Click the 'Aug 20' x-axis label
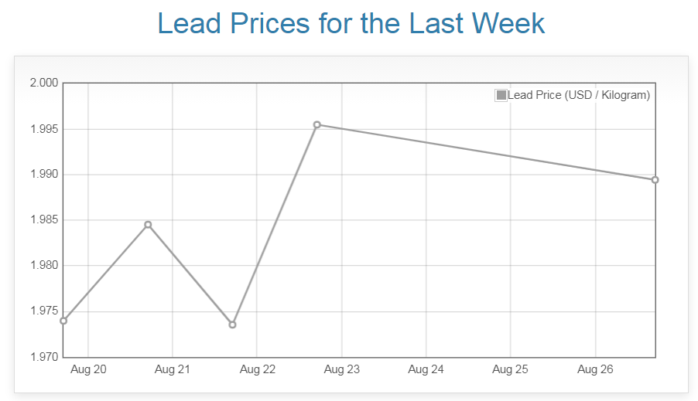The height and width of the screenshot is (401, 698). (x=87, y=369)
